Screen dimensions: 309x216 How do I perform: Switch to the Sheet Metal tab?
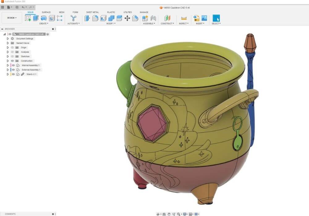[92, 12]
